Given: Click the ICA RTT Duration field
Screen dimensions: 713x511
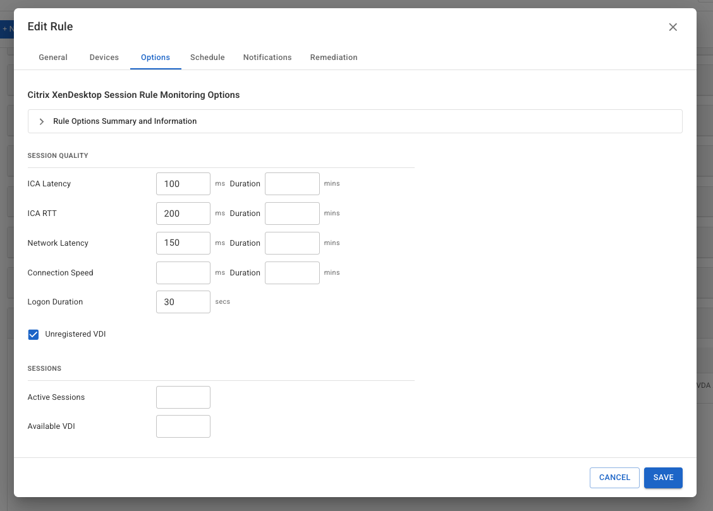Looking at the screenshot, I should point(293,213).
